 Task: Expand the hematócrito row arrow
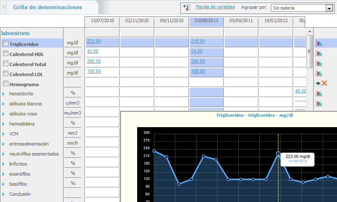pos(3,94)
